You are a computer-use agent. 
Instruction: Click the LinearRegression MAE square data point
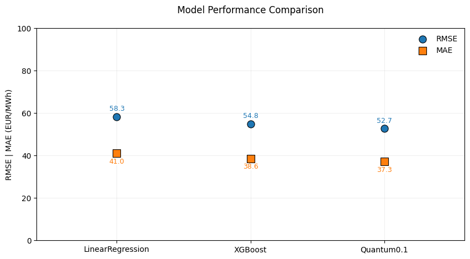117,153
